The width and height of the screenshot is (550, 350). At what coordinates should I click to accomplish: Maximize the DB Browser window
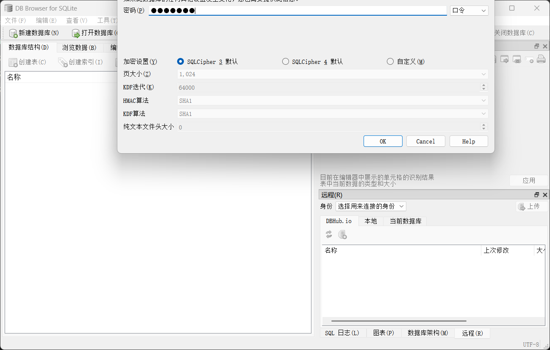pos(512,8)
